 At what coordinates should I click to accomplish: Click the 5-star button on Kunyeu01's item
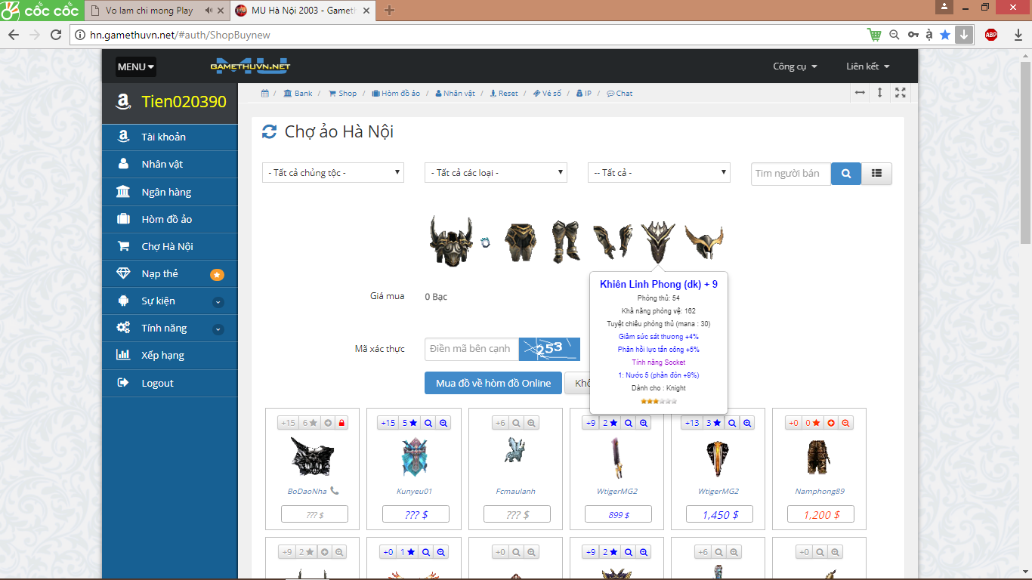click(409, 423)
